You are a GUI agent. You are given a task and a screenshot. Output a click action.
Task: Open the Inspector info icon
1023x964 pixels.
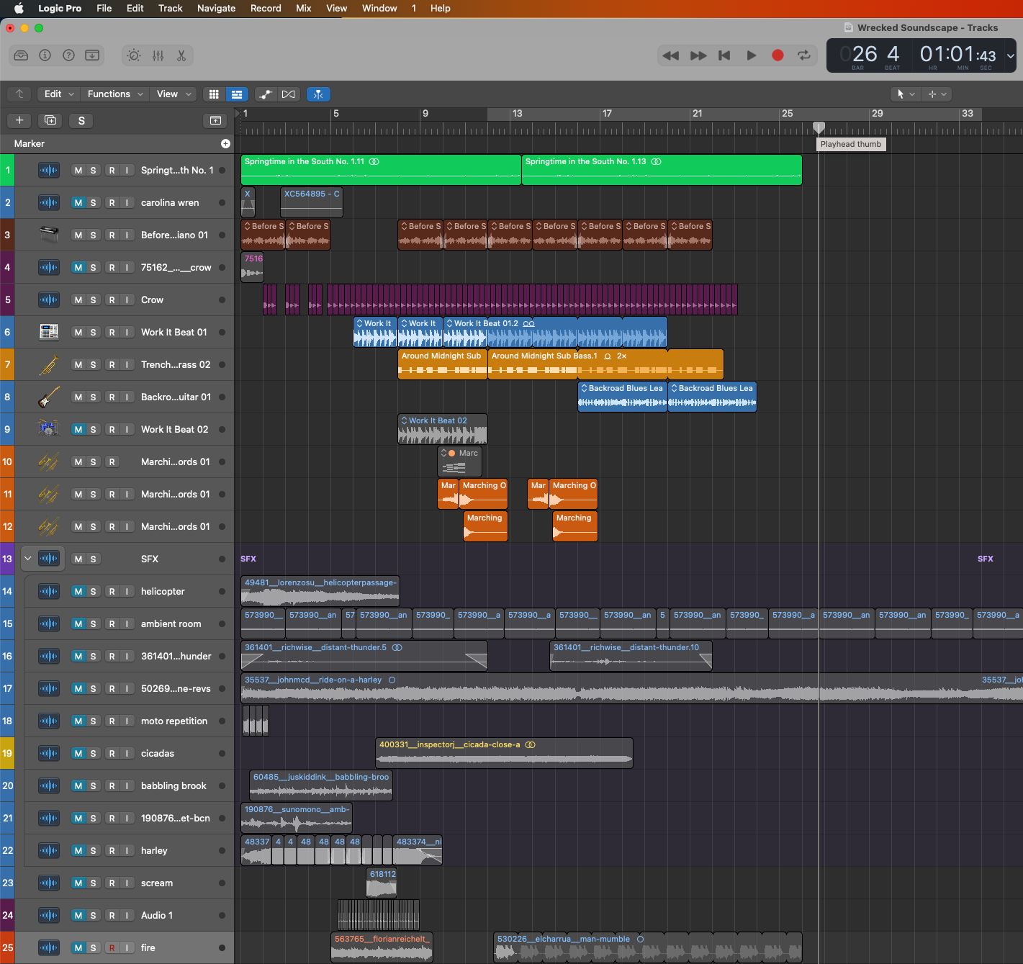coord(45,55)
